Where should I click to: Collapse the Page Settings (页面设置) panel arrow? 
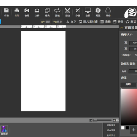click(122, 28)
